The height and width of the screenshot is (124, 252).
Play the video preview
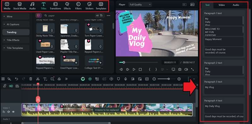pos(134,69)
